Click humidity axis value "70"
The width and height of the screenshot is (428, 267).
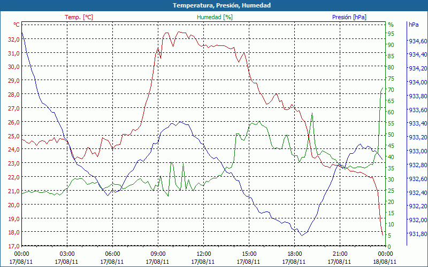(x=391, y=90)
